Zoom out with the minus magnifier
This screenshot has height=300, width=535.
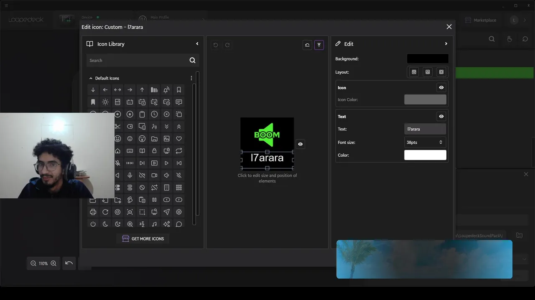(x=33, y=263)
